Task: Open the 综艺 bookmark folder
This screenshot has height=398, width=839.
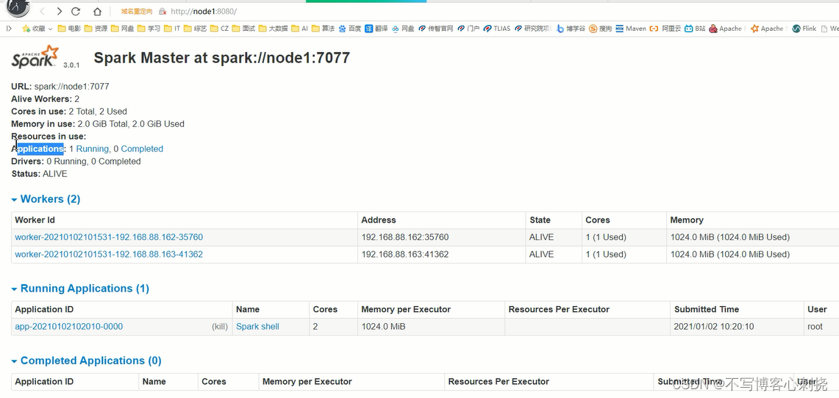Action: 196,29
